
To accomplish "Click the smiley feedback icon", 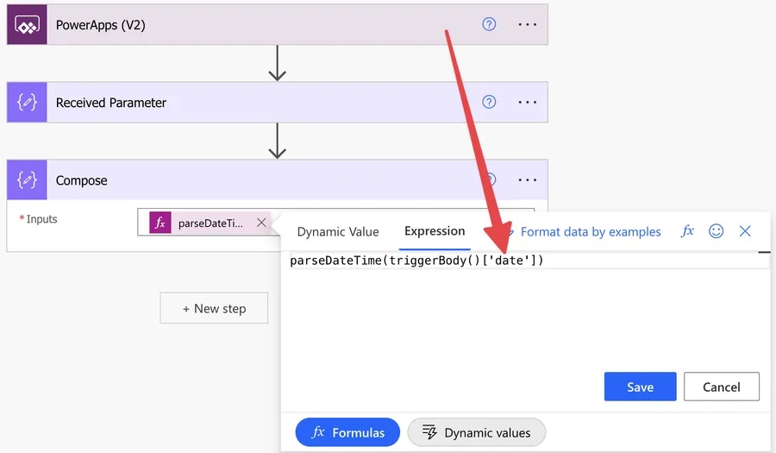I will [x=716, y=231].
